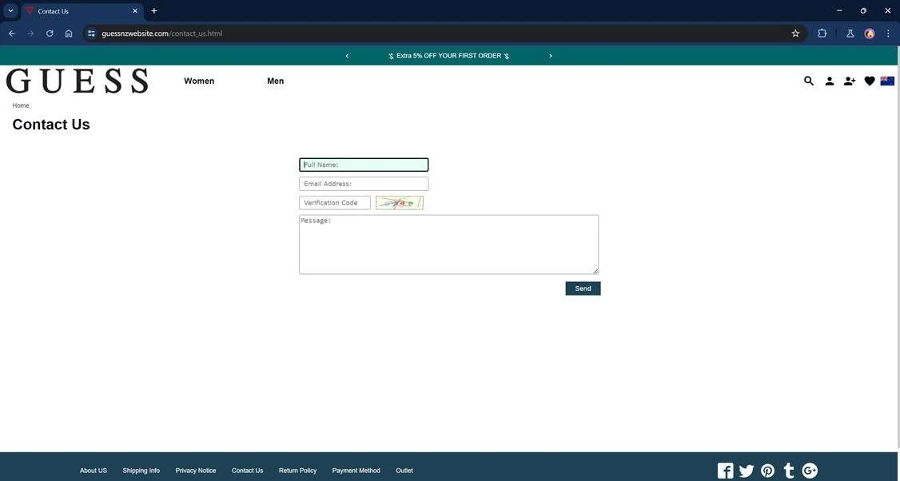Viewport: 900px width, 481px height.
Task: Click the account login person icon
Action: (830, 81)
